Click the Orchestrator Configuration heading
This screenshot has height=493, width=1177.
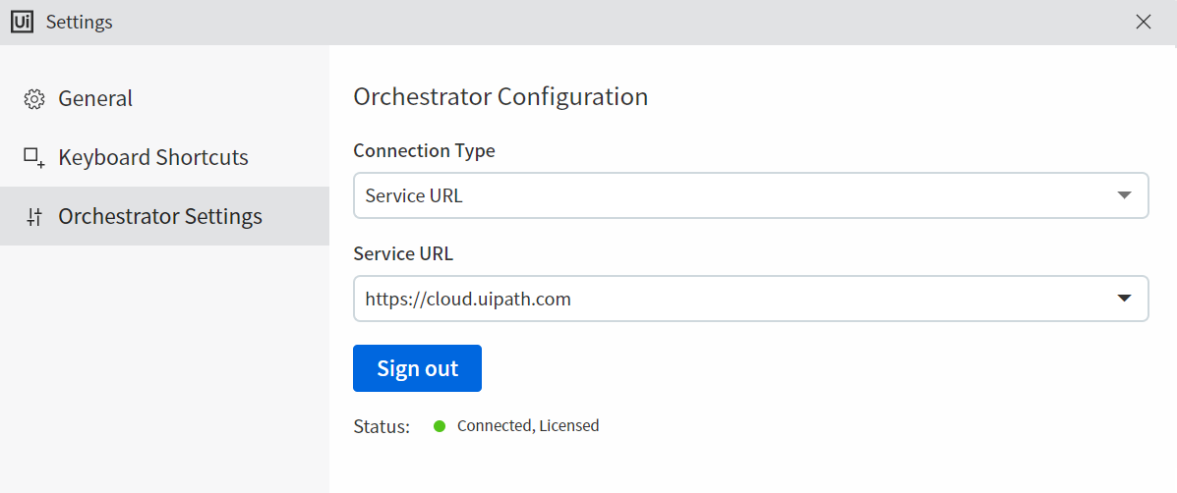500,97
